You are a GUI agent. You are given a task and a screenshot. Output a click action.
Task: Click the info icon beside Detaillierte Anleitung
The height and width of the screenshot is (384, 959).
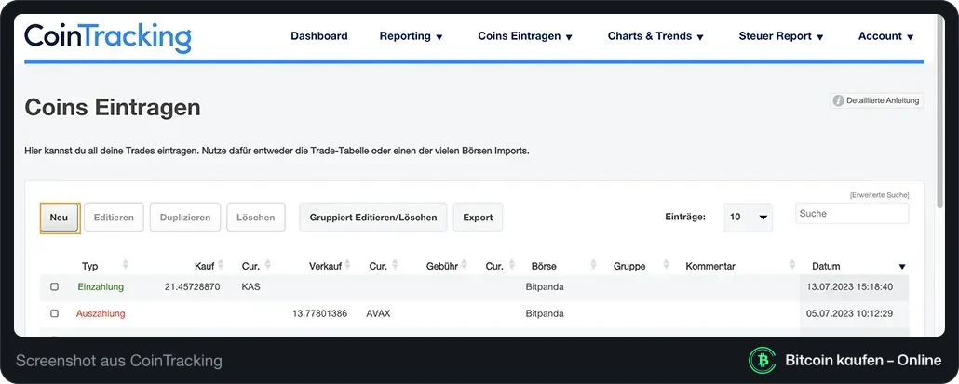click(x=839, y=100)
